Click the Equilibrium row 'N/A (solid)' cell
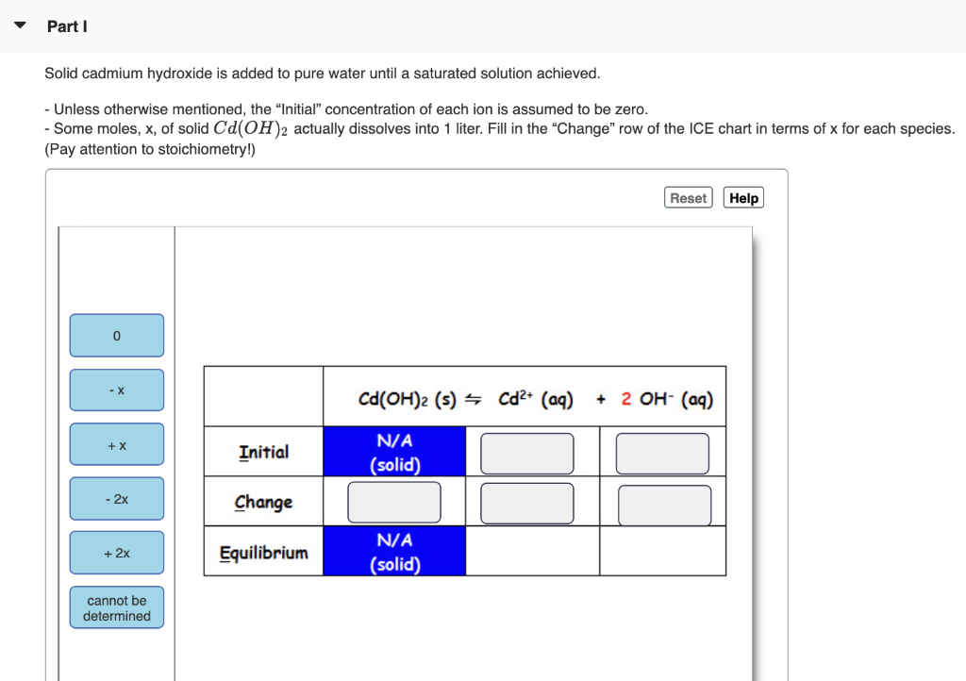 (394, 552)
